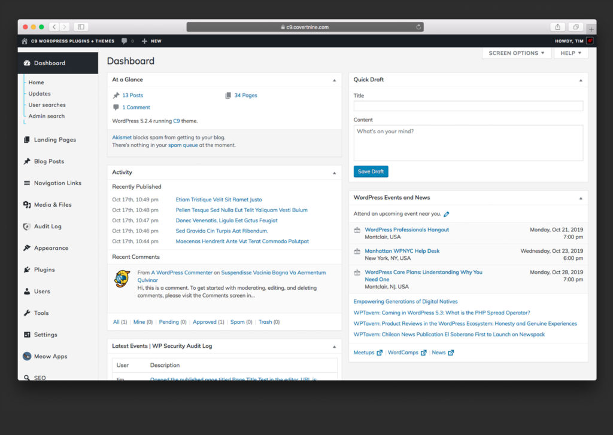This screenshot has height=435, width=613.
Task: Open the Tools wrench icon
Action: coord(27,313)
